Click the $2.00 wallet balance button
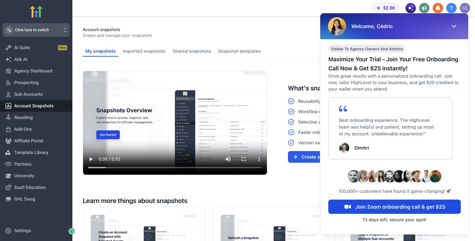The height and width of the screenshot is (241, 475). pyautogui.click(x=386, y=8)
